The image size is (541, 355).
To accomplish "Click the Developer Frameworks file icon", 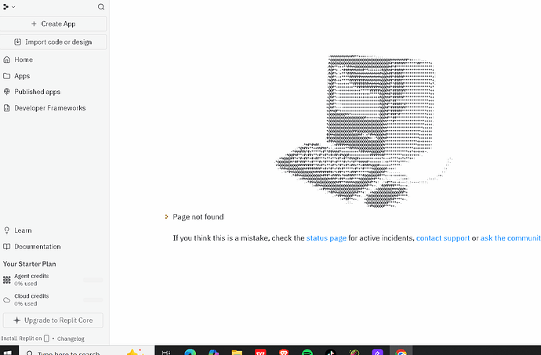I will point(6,108).
